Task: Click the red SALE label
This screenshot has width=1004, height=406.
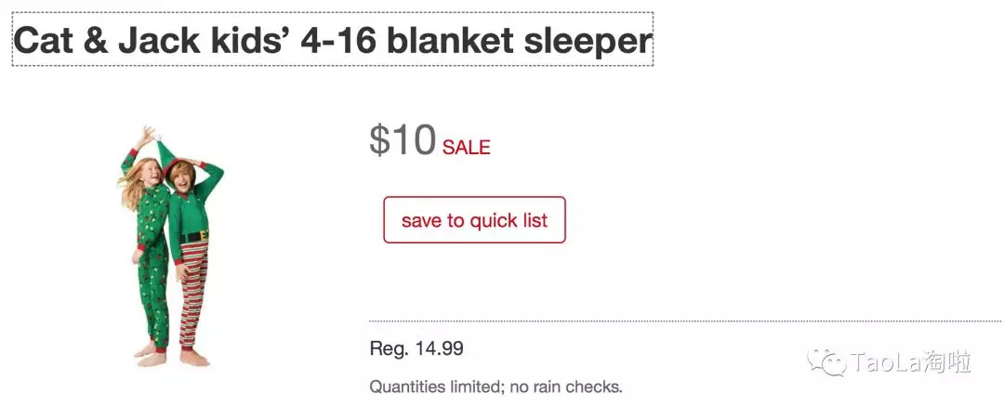Action: tap(466, 147)
